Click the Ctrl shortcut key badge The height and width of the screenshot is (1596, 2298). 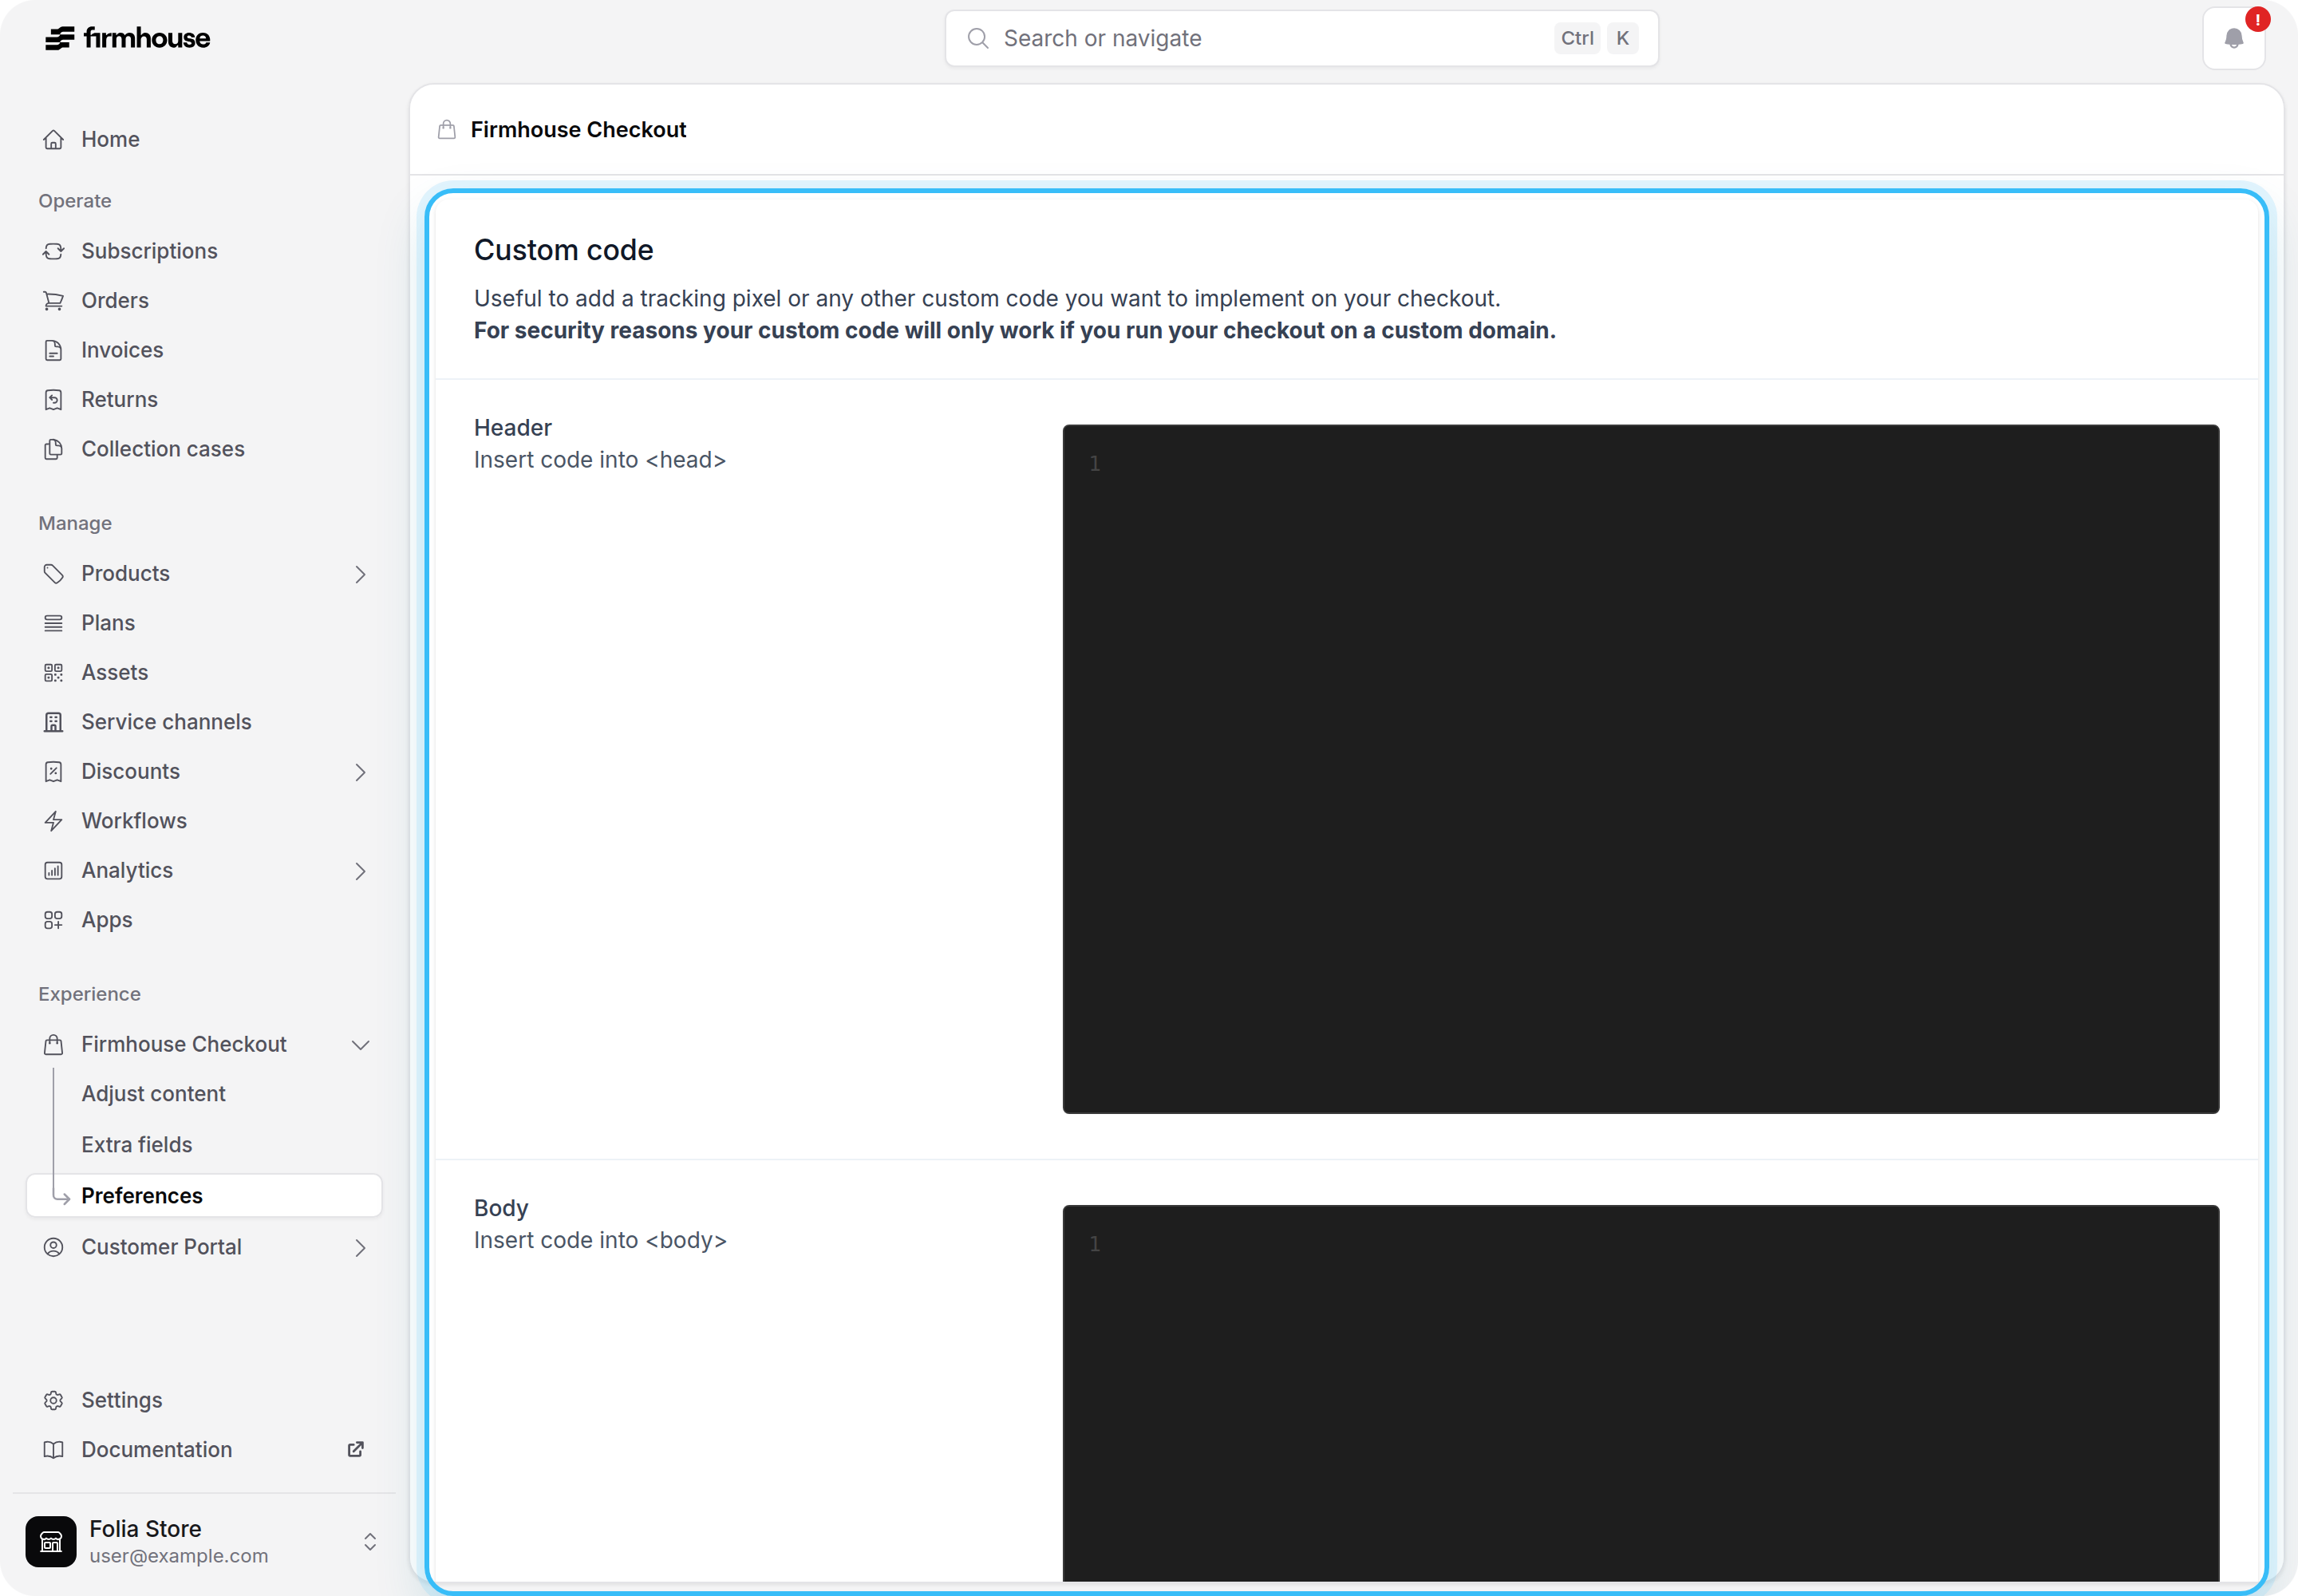(1577, 39)
